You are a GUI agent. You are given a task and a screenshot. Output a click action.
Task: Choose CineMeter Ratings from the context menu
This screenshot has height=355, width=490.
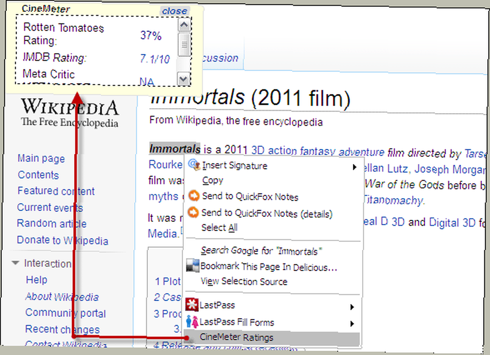272,337
